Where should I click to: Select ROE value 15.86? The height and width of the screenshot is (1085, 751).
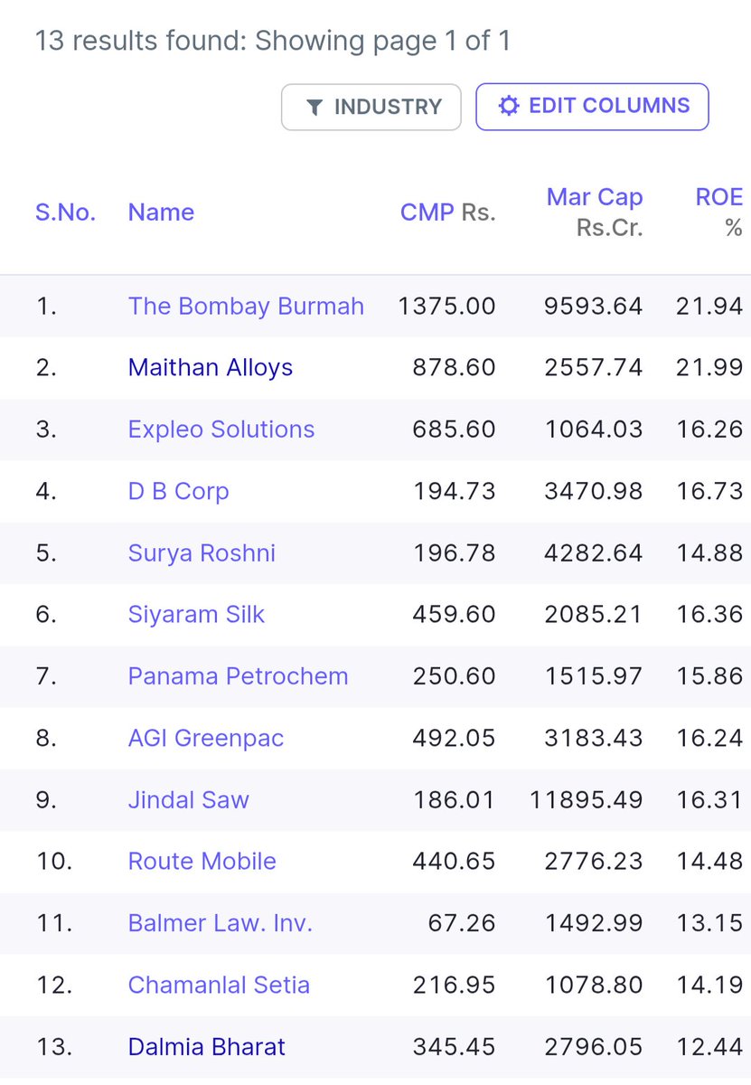709,676
